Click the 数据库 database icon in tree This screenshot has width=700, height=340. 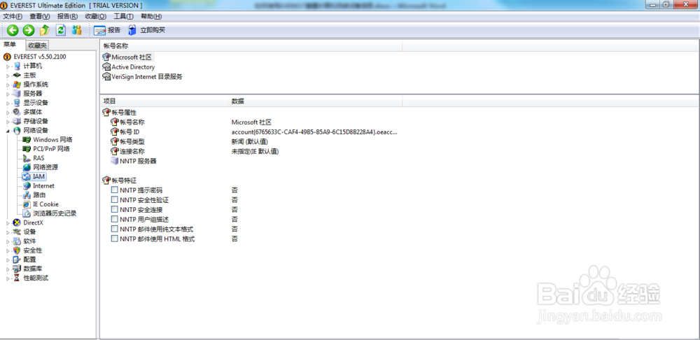pos(17,269)
